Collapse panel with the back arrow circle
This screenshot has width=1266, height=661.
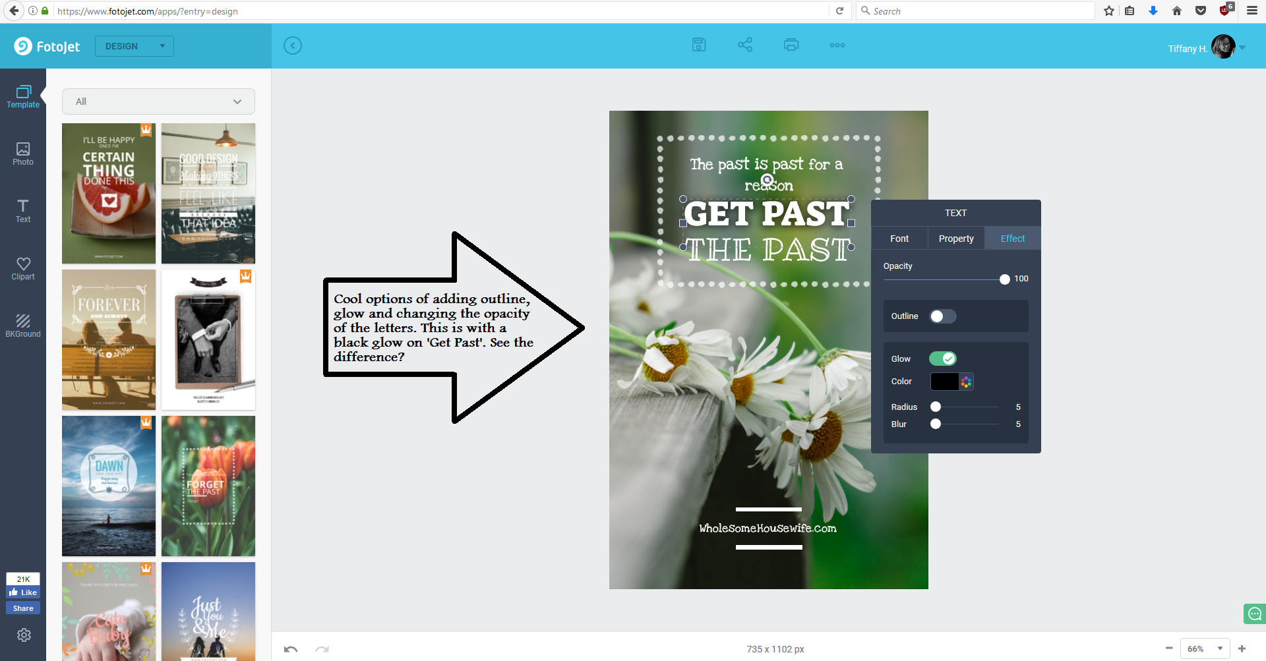pos(293,45)
